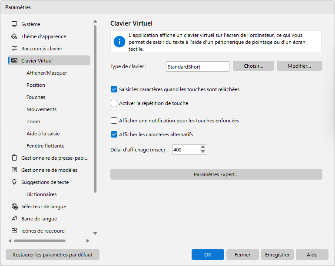Click the sidebar scroll up arrow

click(x=95, y=21)
